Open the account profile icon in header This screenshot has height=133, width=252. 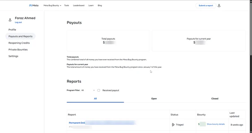click(x=219, y=6)
